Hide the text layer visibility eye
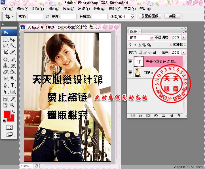The height and width of the screenshot is (169, 205). 130,61
